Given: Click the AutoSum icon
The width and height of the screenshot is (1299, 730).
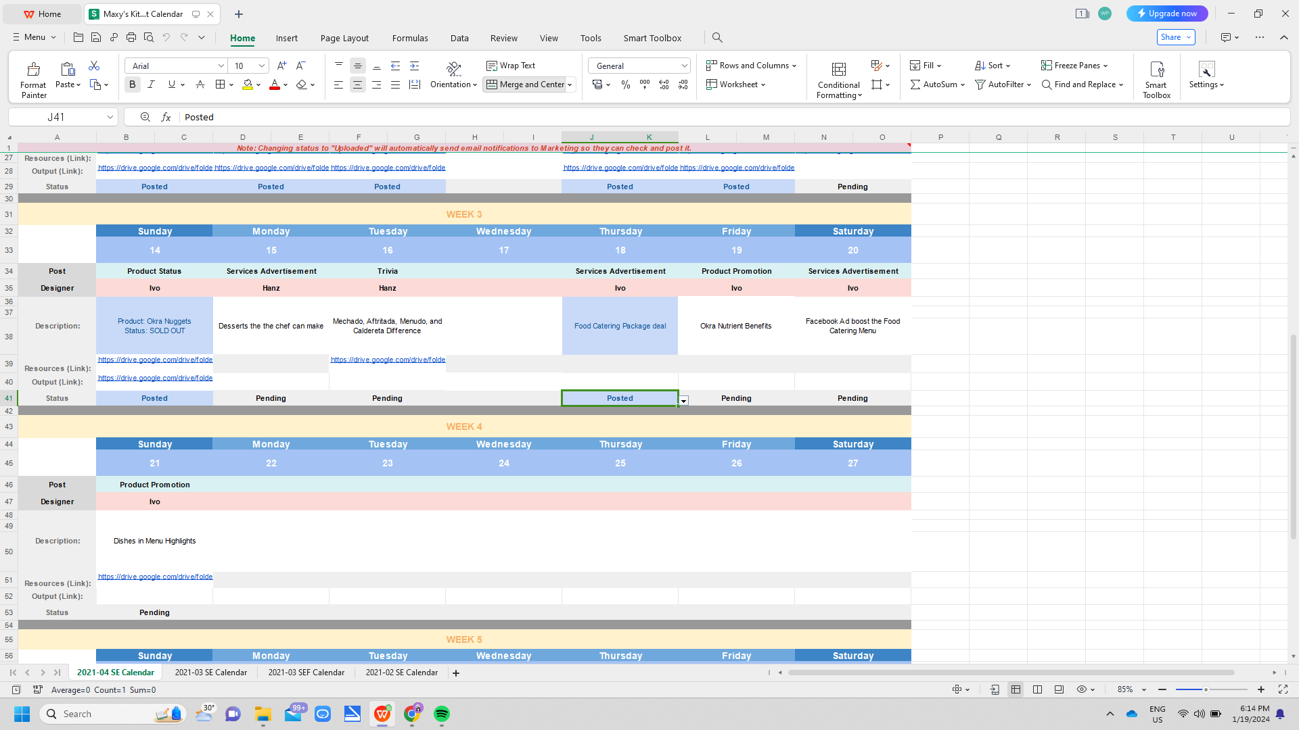Looking at the screenshot, I should click(915, 84).
